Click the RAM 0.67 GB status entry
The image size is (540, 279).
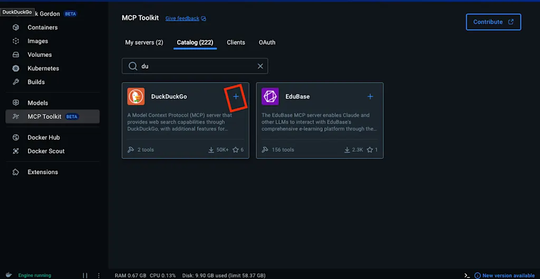(x=131, y=275)
